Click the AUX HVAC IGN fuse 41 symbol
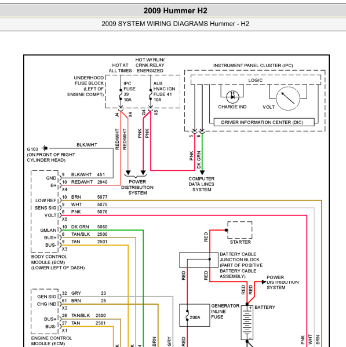 (151, 94)
